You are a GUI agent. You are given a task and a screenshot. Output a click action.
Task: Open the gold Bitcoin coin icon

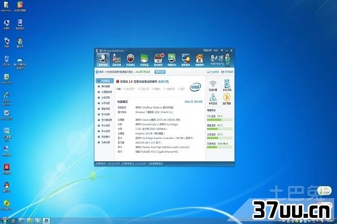227,99
